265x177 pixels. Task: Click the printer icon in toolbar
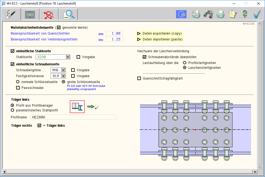pyautogui.click(x=220, y=14)
